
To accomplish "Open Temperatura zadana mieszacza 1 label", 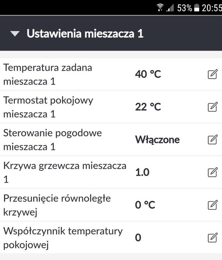I will (48, 74).
